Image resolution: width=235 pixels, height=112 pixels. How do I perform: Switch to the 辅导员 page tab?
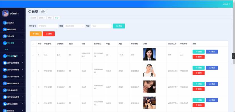(42, 18)
